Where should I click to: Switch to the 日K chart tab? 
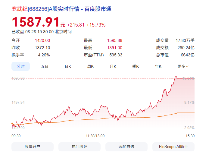pos(68,66)
